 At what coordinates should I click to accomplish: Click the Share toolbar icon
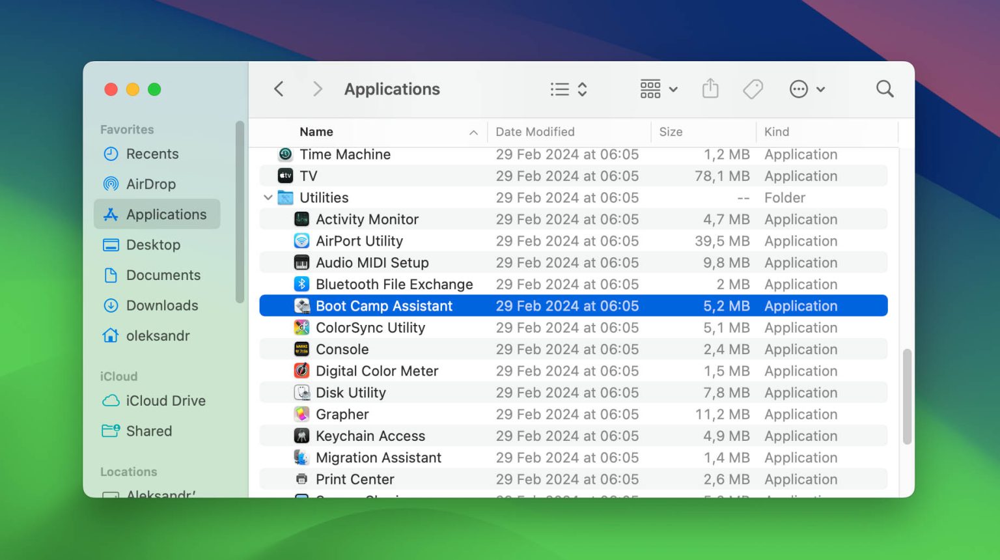point(710,89)
